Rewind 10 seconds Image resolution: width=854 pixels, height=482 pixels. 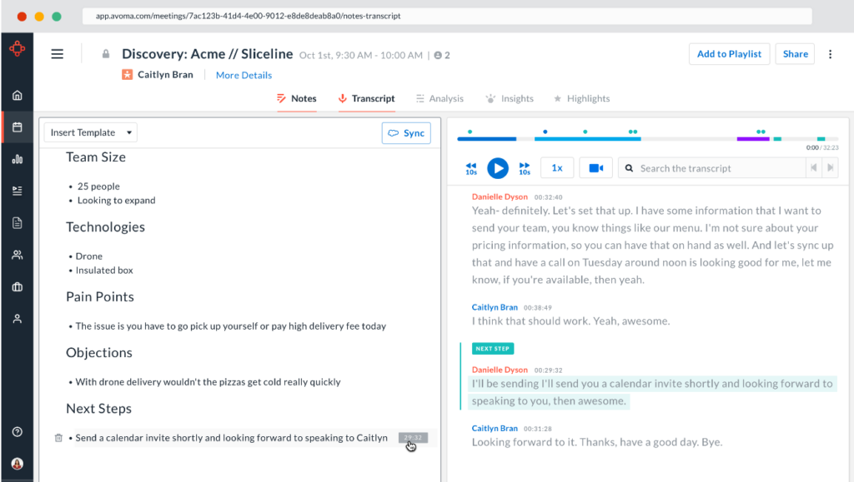pos(471,168)
